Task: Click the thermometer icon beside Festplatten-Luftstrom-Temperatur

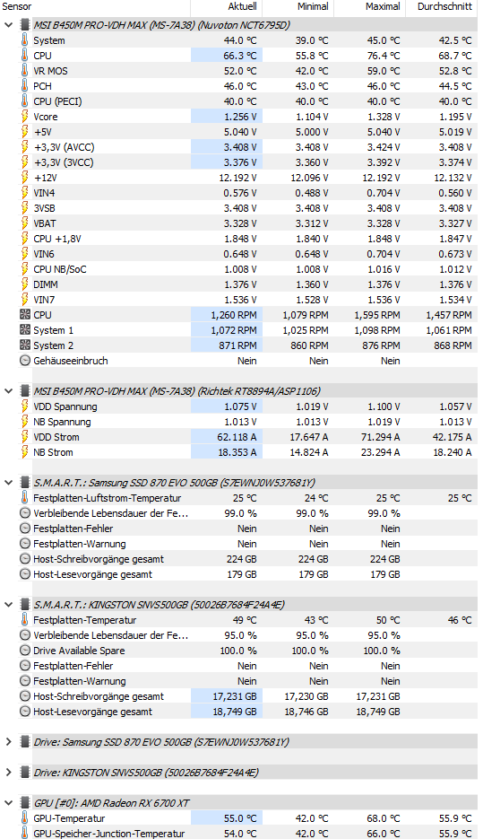Action: [x=24, y=498]
